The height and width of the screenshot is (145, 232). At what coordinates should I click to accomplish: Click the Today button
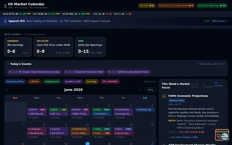tap(150, 90)
